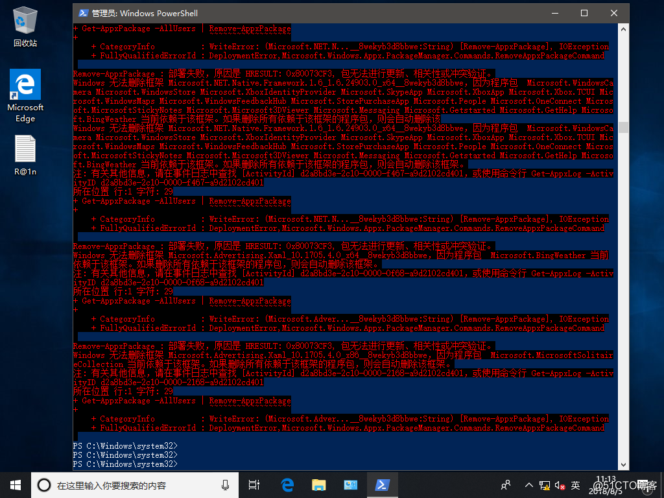Click the scroll down arrow in PowerShell
Image resolution: width=664 pixels, height=498 pixels.
tap(623, 464)
